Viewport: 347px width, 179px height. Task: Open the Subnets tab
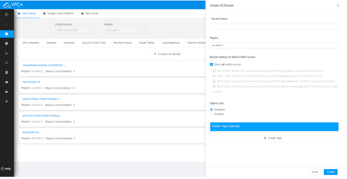[51, 43]
